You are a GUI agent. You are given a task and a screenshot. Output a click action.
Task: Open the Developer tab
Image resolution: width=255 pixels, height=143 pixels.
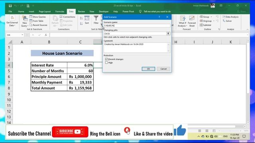pos(104,12)
